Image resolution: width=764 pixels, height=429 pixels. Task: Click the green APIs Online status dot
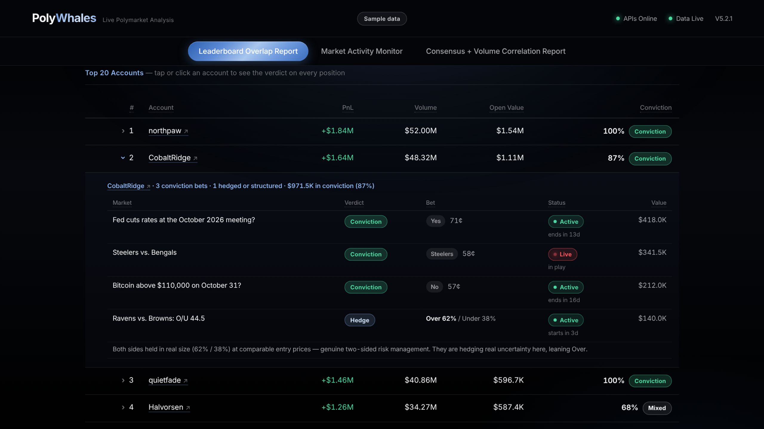(618, 18)
